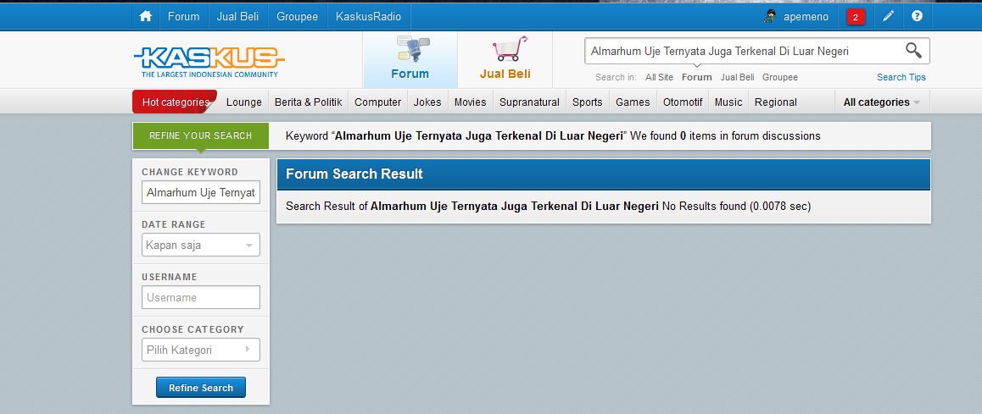Open the Search Tips link
This screenshot has width=982, height=414.
click(901, 78)
